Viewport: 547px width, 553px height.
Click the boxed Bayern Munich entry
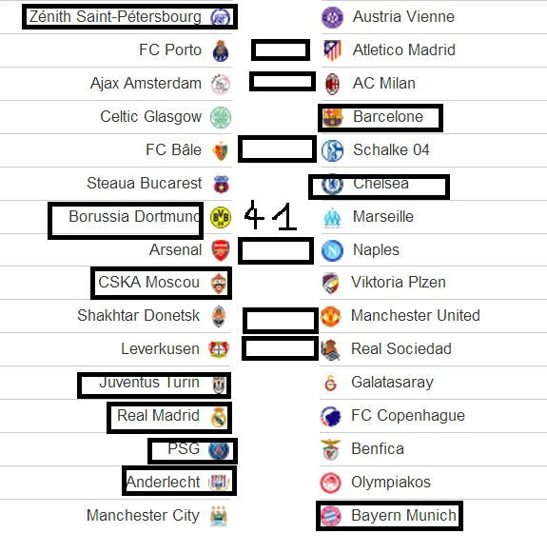point(389,516)
